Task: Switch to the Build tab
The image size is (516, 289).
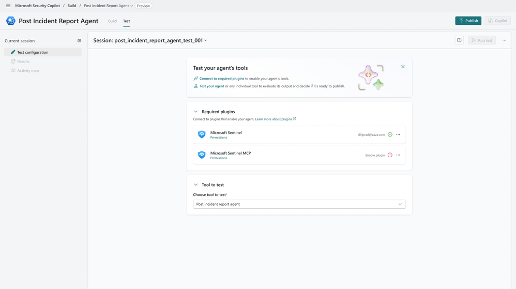Action: click(112, 21)
